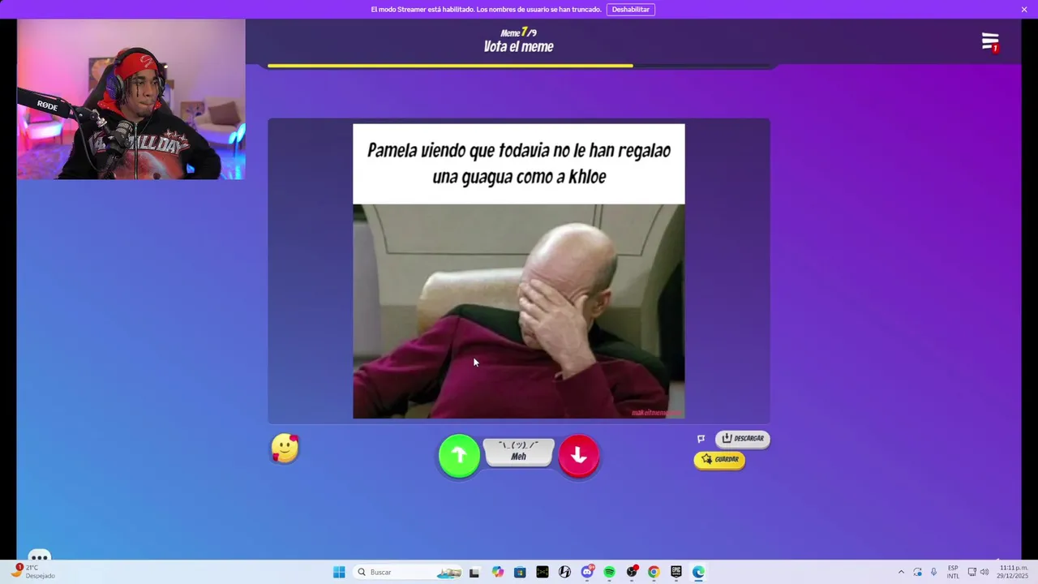Click the voting time progress bar

pos(519,66)
